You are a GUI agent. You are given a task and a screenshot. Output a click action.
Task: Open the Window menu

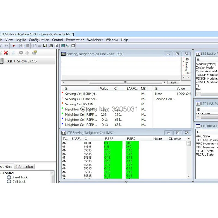[112, 40]
